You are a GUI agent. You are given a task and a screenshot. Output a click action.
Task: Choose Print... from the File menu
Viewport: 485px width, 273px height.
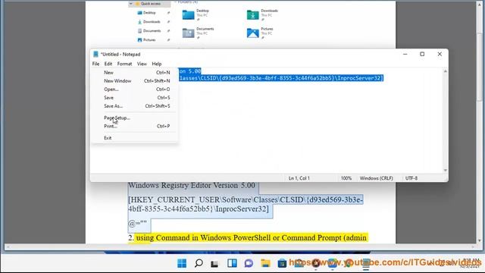tap(135, 126)
